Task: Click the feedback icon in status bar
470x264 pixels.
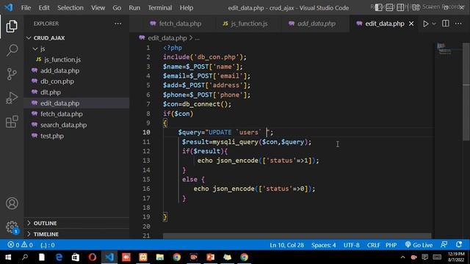Action: tap(444, 245)
